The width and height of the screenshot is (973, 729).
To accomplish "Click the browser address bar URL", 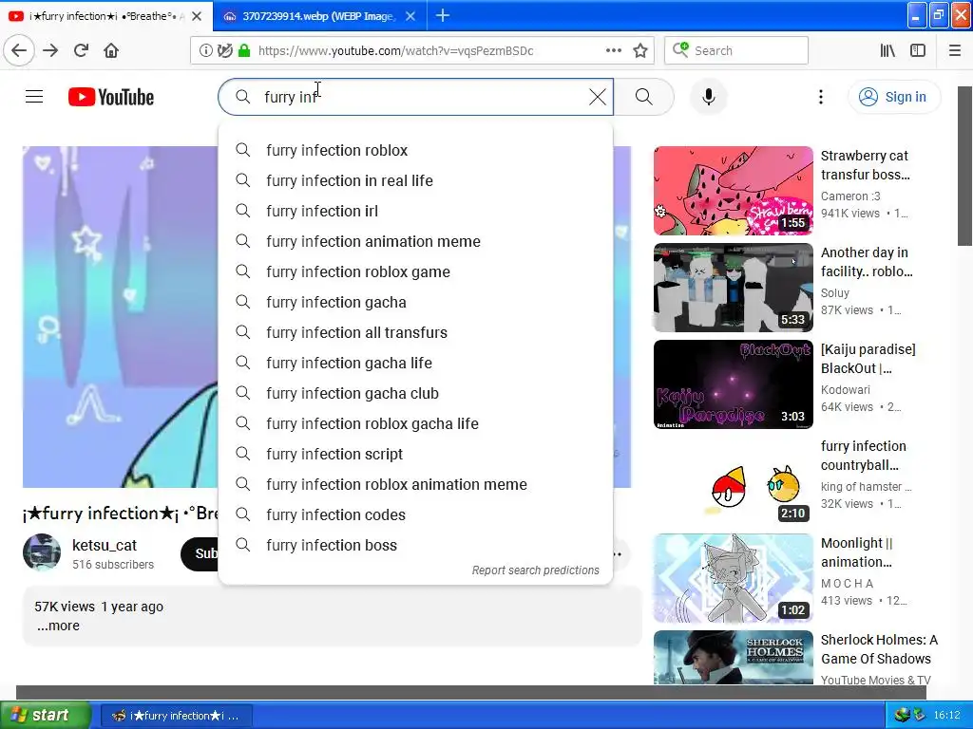I will (x=396, y=51).
